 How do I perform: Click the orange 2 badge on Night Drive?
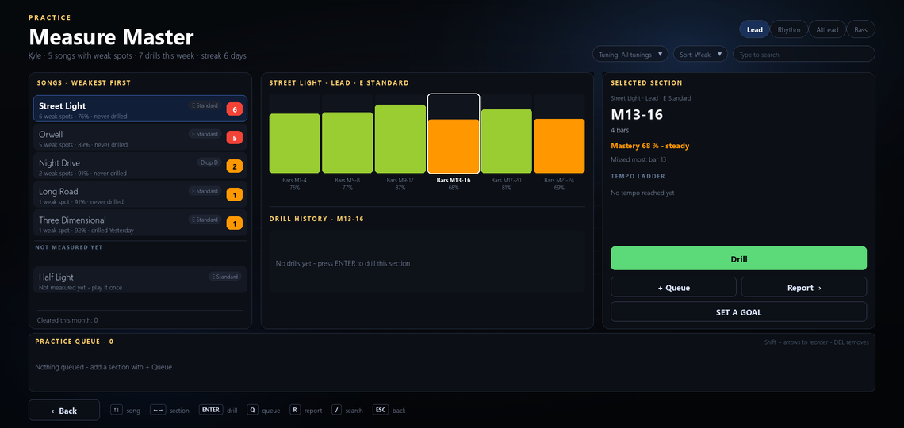(235, 166)
